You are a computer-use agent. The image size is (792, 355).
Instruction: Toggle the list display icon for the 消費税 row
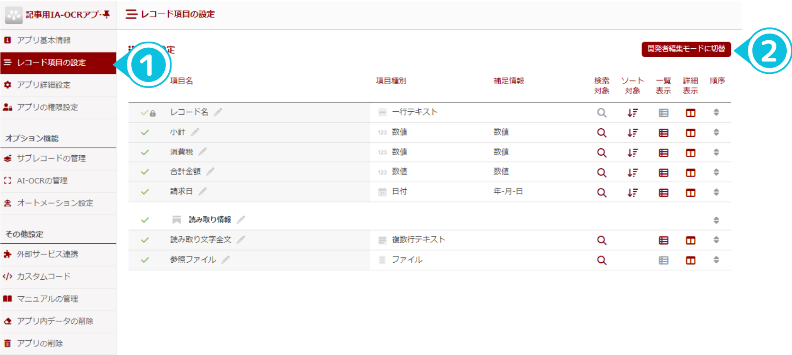(x=664, y=152)
